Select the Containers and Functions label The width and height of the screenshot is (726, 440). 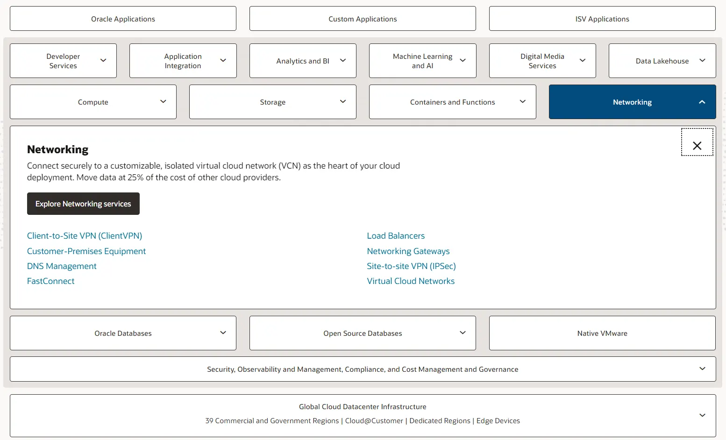tap(452, 102)
